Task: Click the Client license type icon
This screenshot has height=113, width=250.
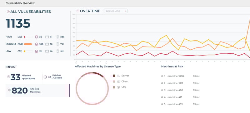Action: click(118, 82)
